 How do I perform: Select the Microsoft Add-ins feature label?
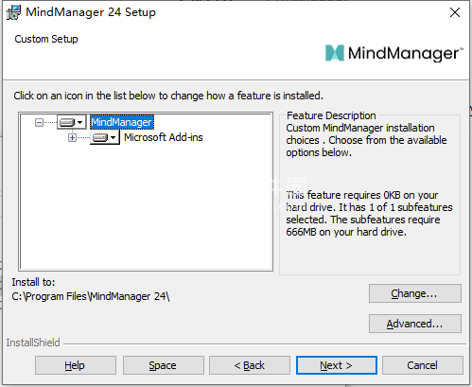click(x=164, y=137)
